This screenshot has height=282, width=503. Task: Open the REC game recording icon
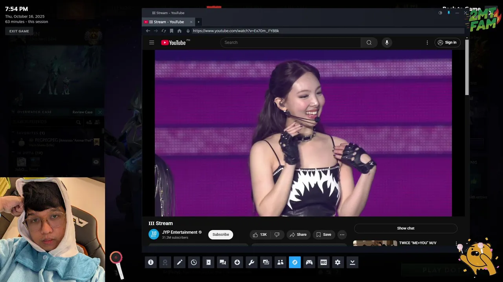tap(323, 262)
